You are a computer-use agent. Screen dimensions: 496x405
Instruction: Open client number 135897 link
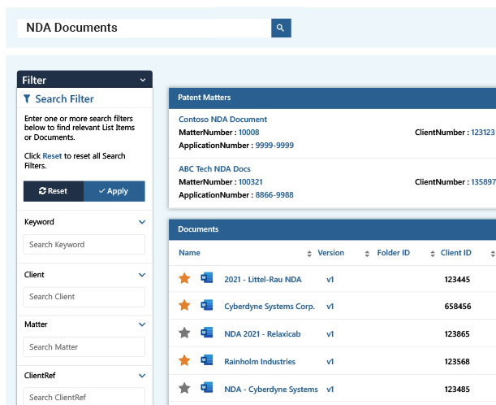click(483, 182)
